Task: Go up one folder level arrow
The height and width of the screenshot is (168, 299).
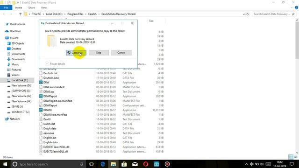Action: pyautogui.click(x=21, y=14)
